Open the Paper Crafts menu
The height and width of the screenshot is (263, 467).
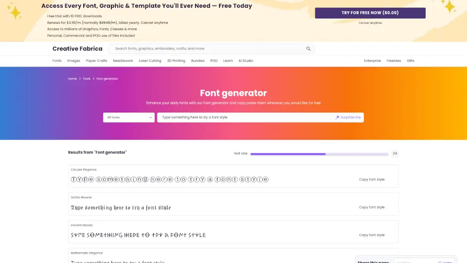[x=96, y=61]
